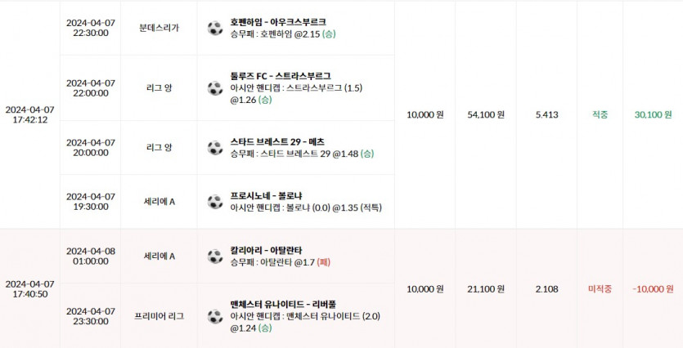Viewport: 683px width, 348px height.
Task: Click the red 미적중 status label
Action: tap(600, 288)
